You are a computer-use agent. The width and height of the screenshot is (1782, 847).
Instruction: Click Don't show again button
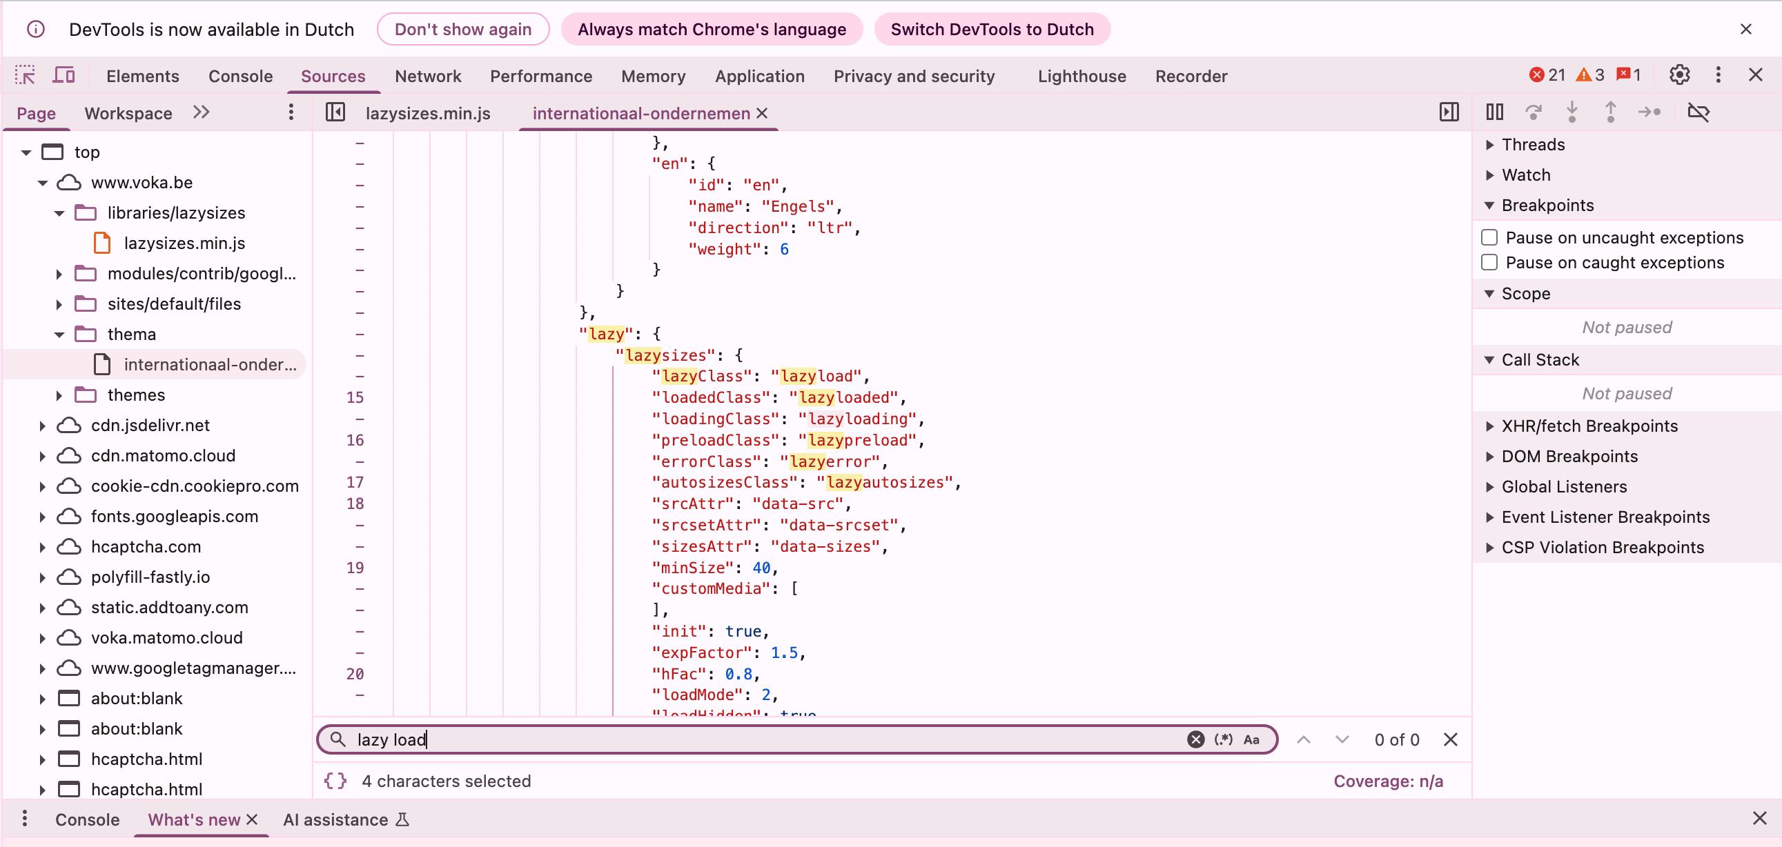[x=463, y=30]
